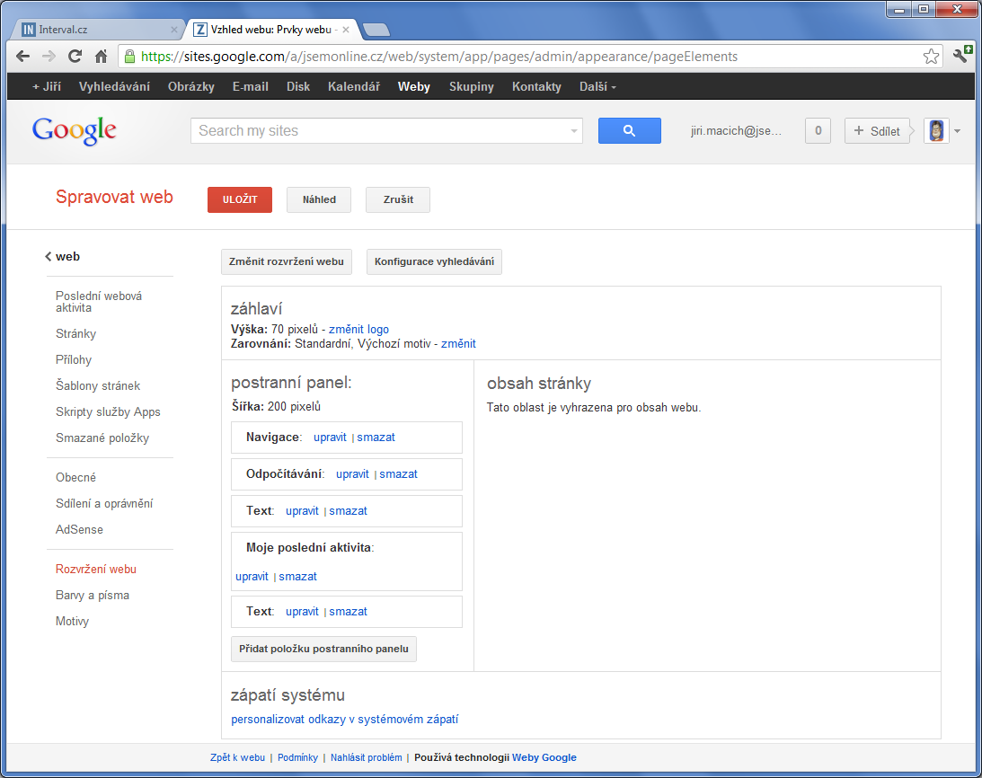Image resolution: width=982 pixels, height=778 pixels.
Task: Delete Moje poslední aktivita with smazat
Action: coord(297,576)
